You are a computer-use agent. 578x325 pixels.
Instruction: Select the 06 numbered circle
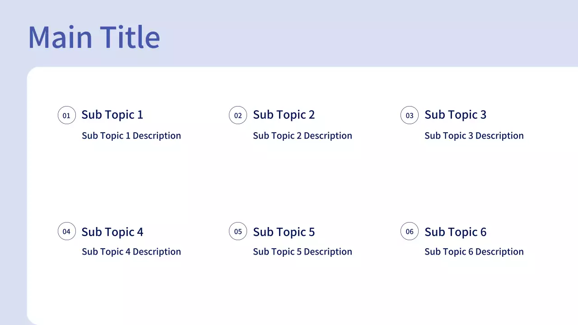(x=410, y=232)
